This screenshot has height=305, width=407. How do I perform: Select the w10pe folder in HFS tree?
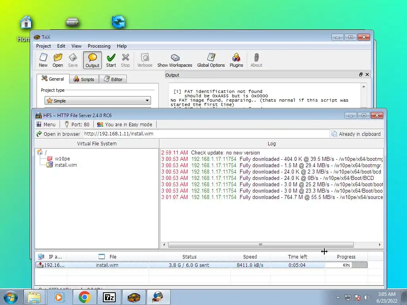58,158
